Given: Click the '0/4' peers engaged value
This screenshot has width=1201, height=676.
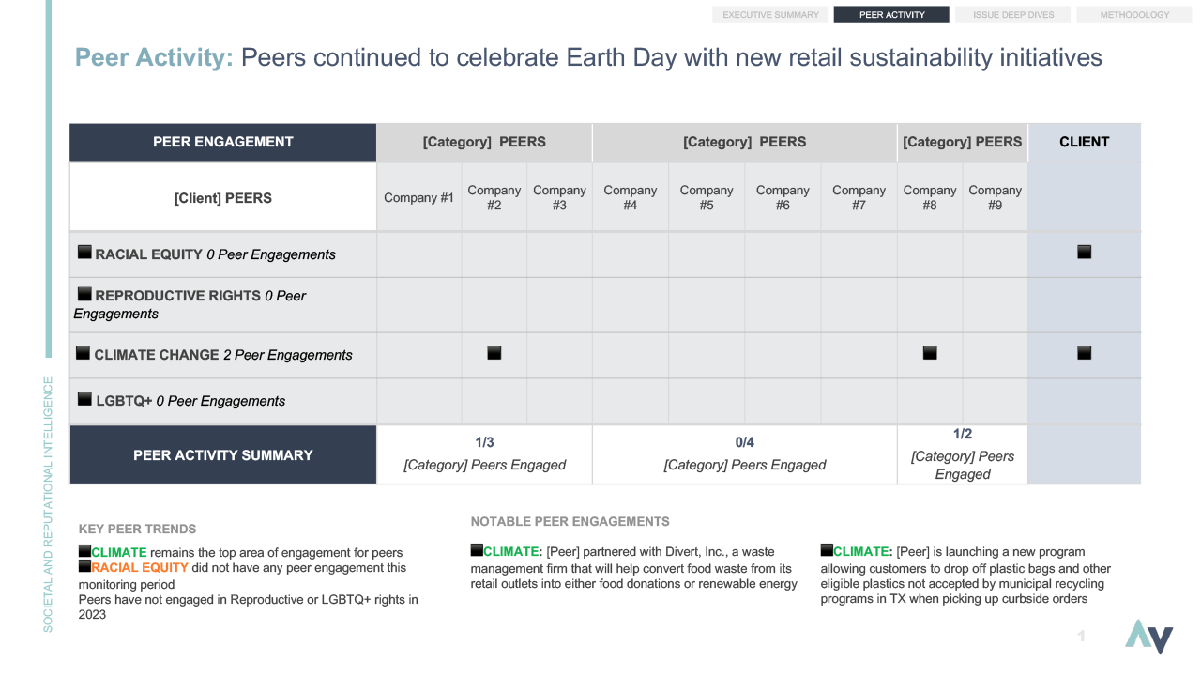Looking at the screenshot, I should click(745, 442).
